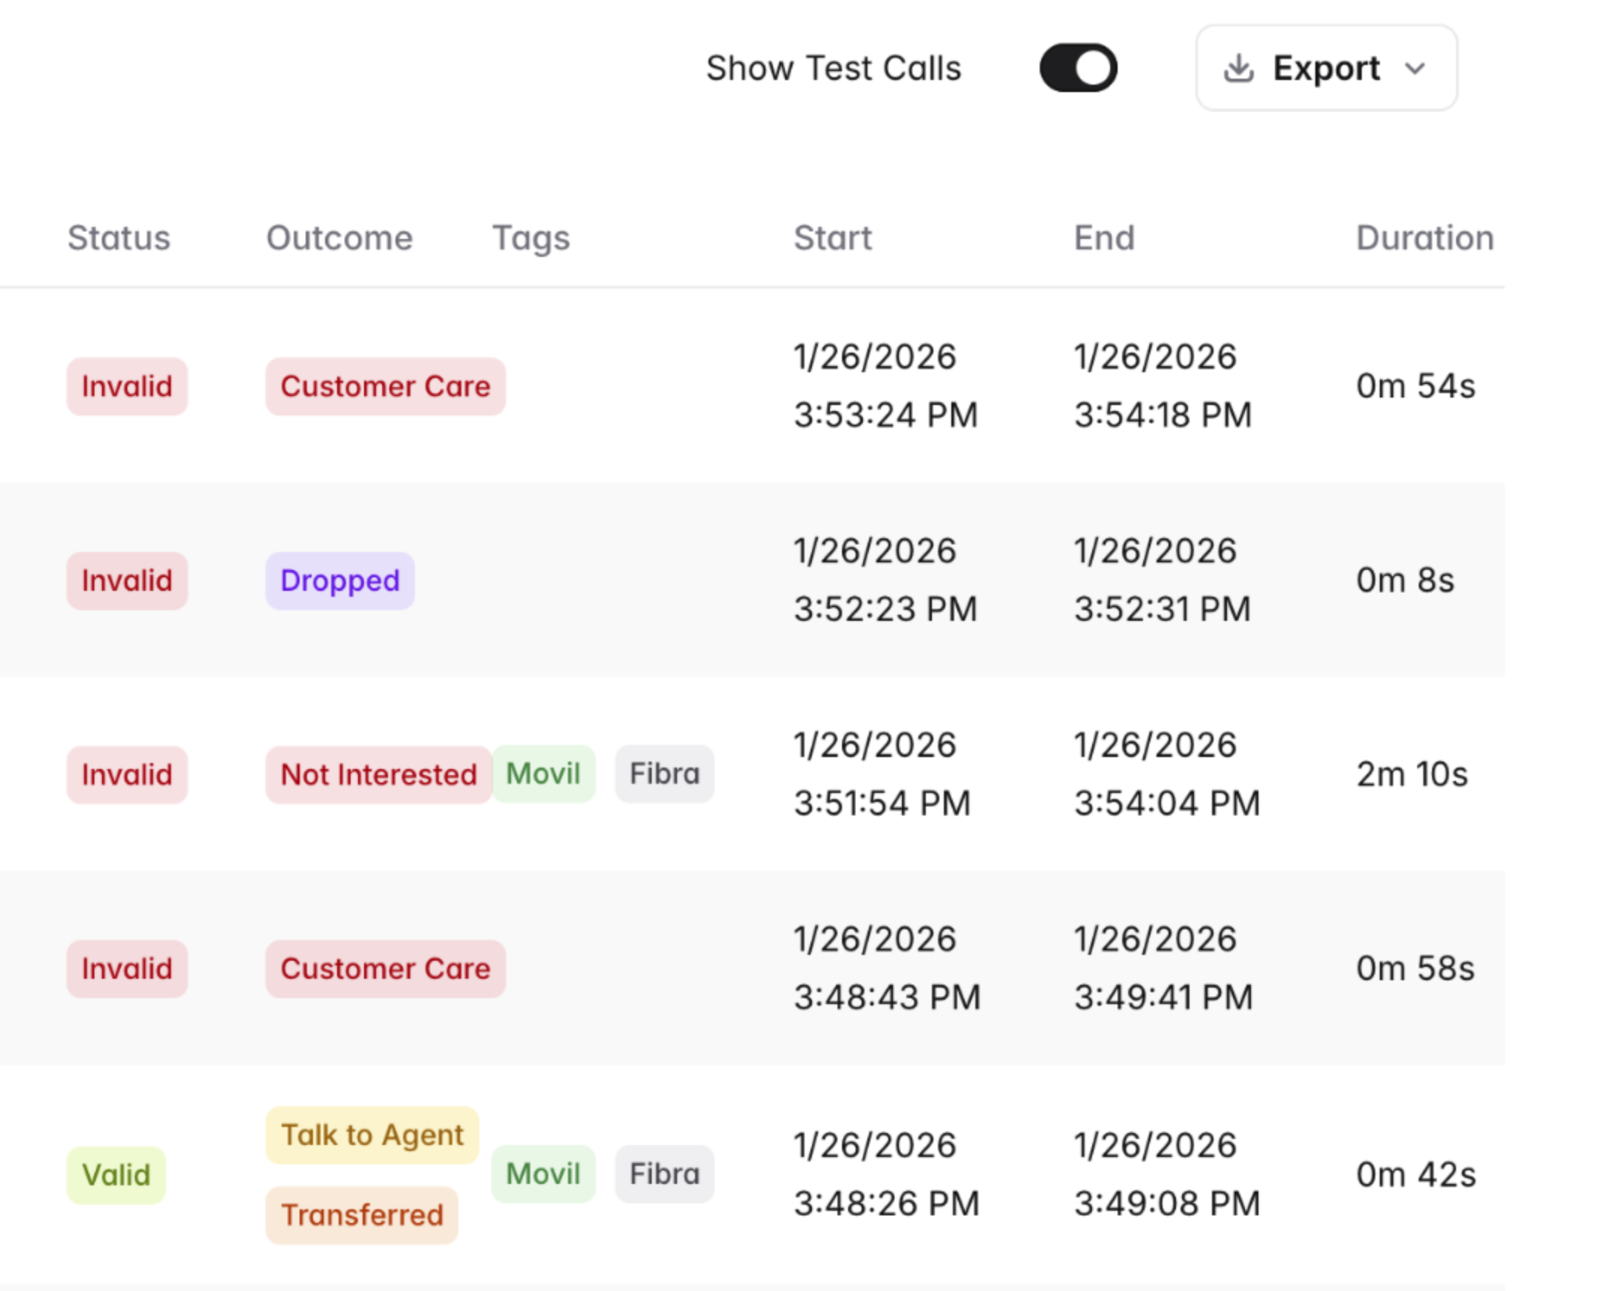Viewport: 1603px width, 1291px height.
Task: Sort by the Outcome column header
Action: pos(339,238)
